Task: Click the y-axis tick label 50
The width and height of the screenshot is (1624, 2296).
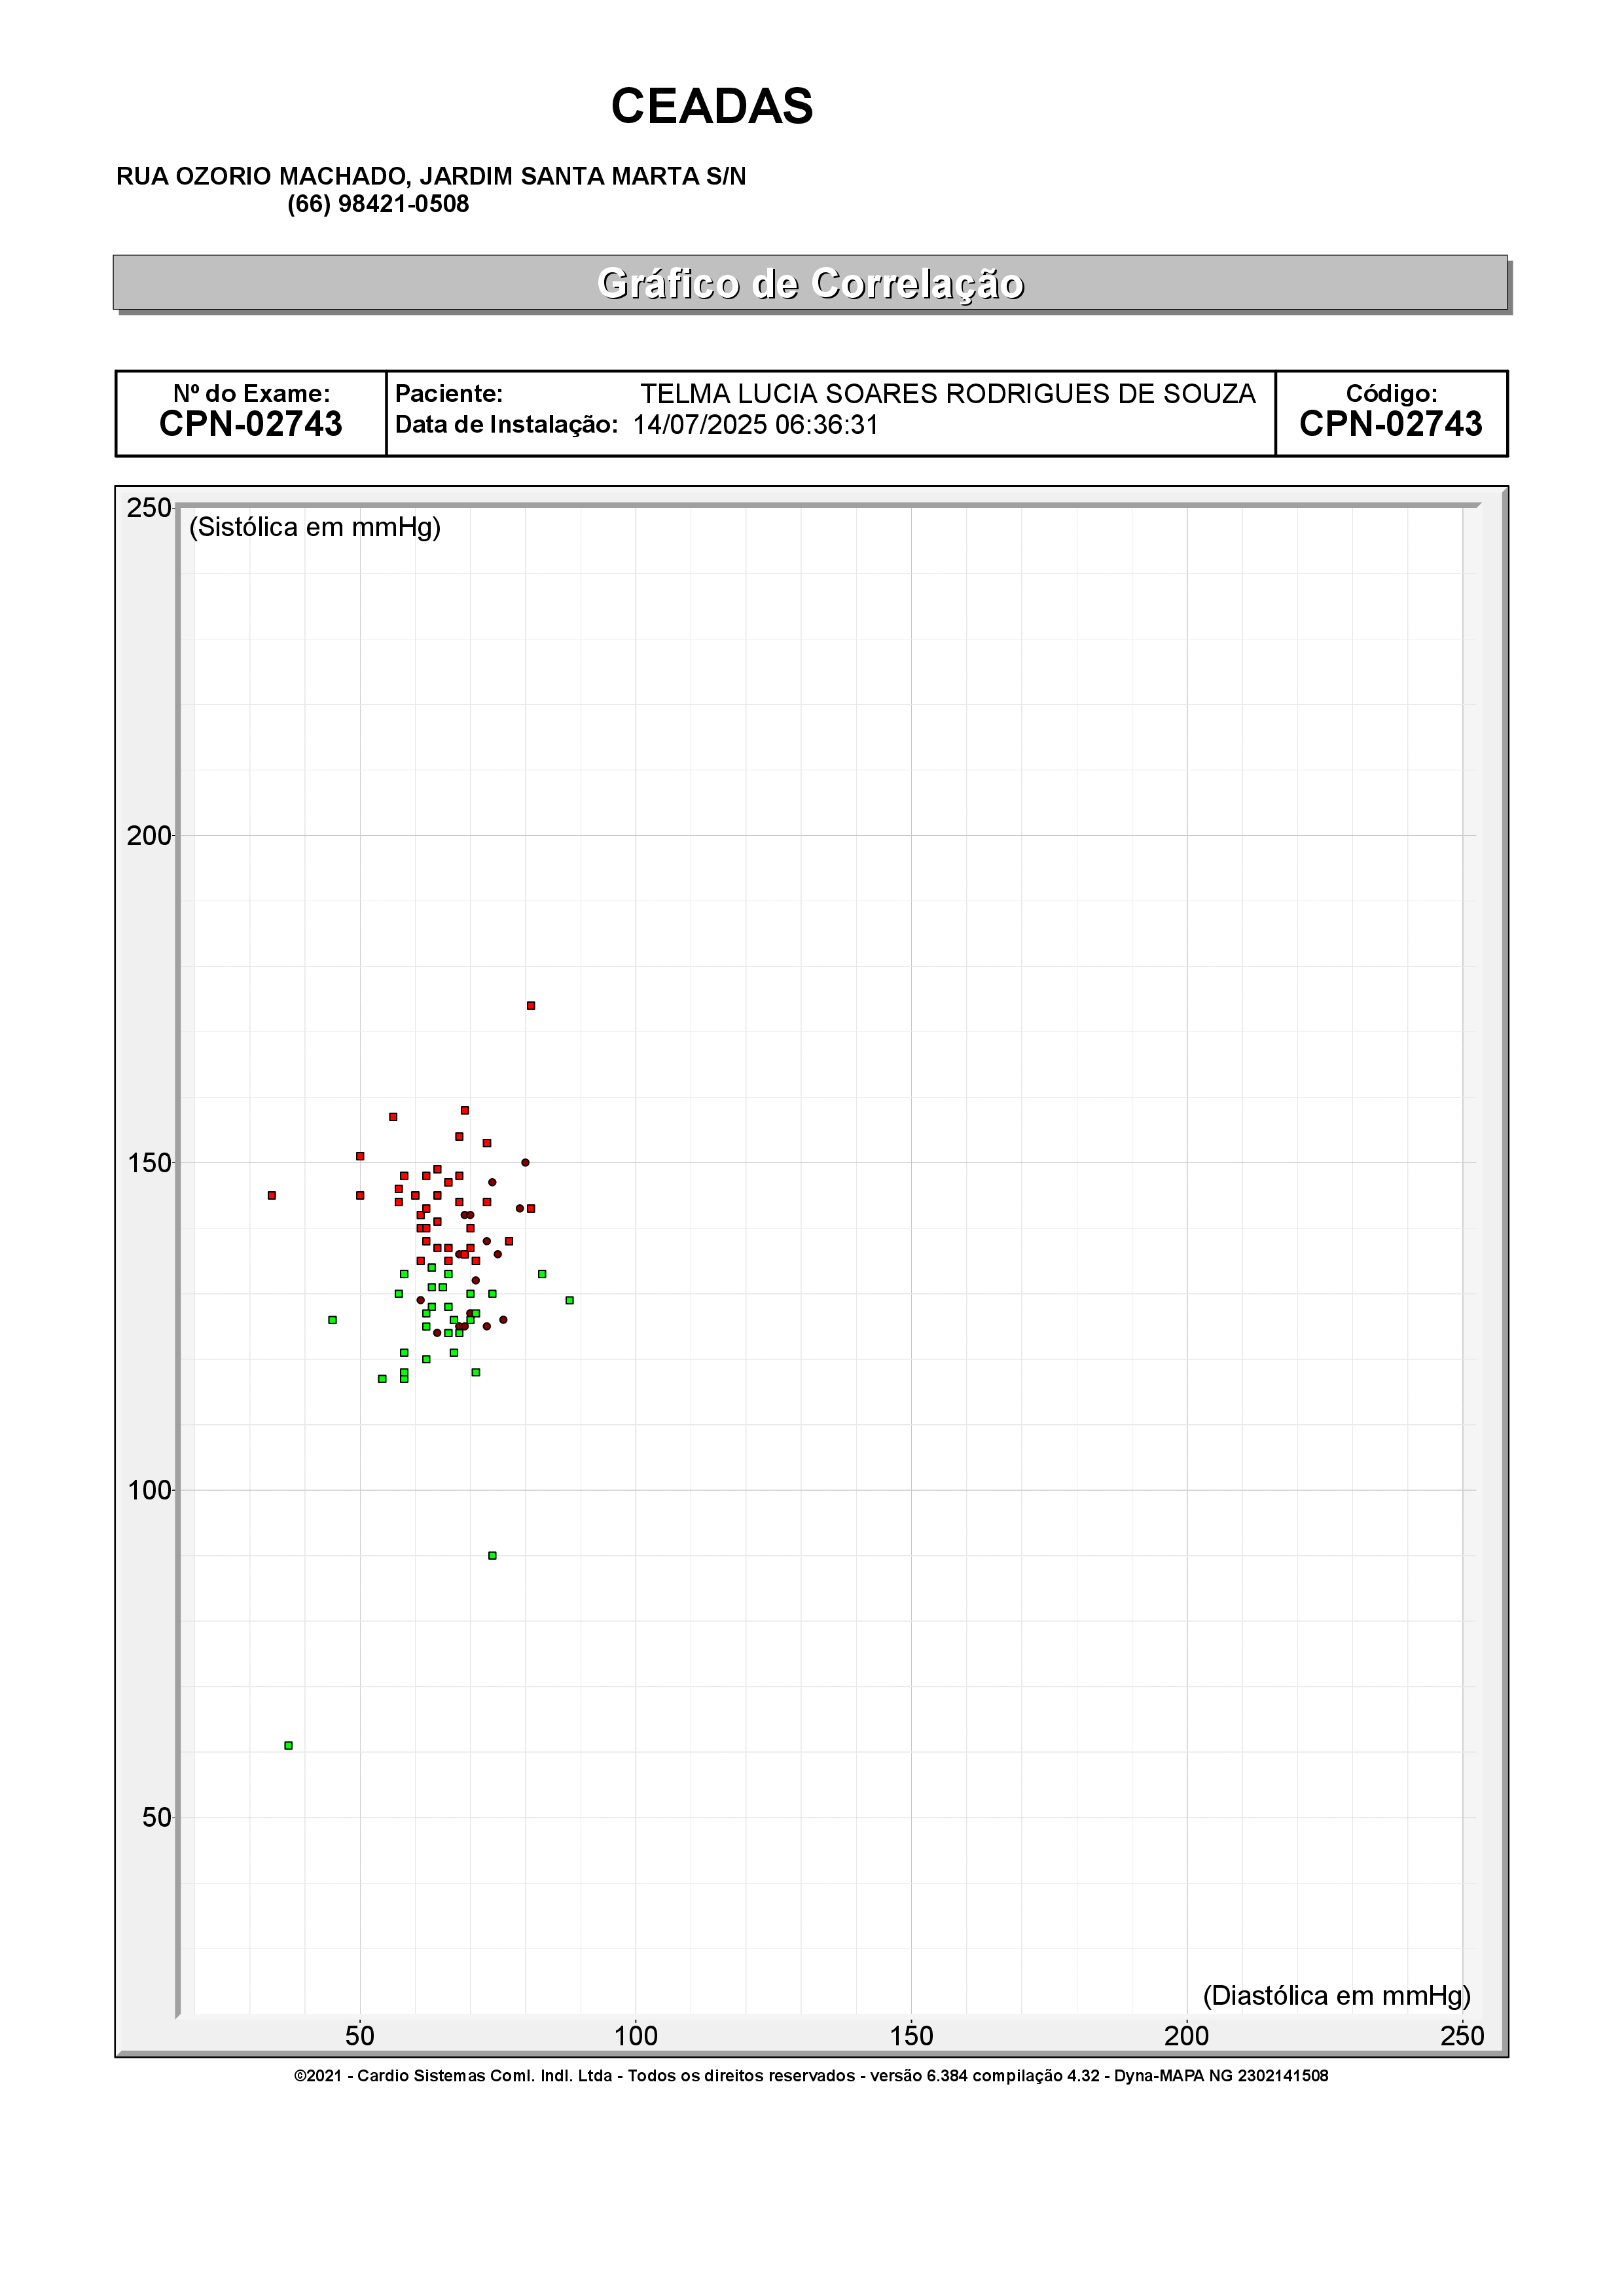Action: tap(157, 1818)
